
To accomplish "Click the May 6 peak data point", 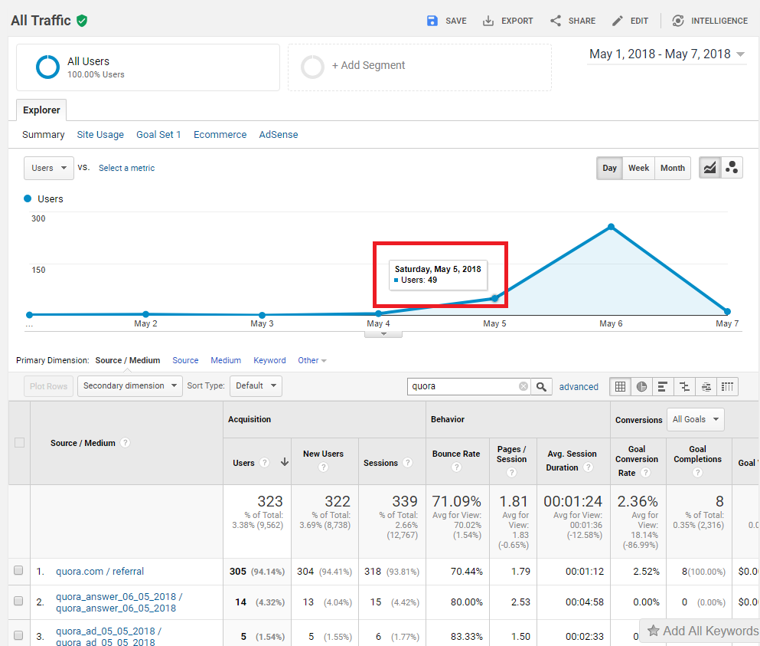I will tap(612, 227).
